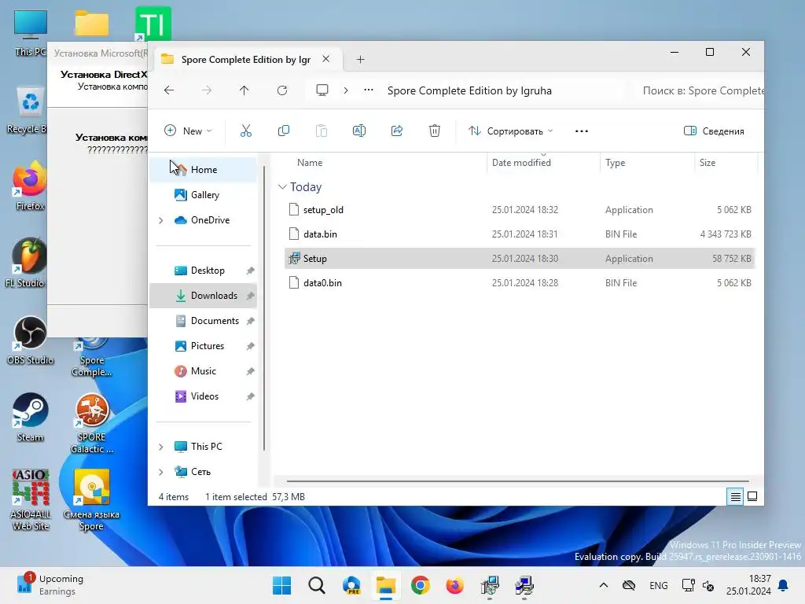Open Firefox desktop shortcut

30,186
